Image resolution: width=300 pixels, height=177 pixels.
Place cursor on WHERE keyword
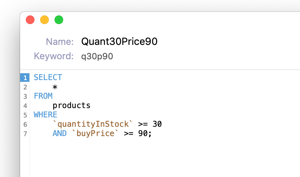pos(45,115)
